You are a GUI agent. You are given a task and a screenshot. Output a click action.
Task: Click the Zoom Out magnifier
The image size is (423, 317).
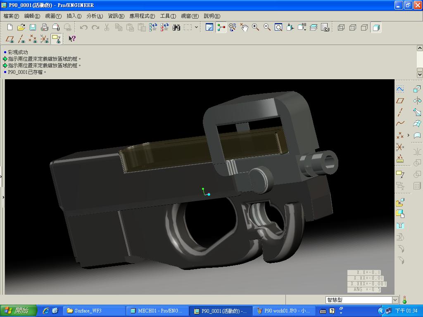click(267, 27)
